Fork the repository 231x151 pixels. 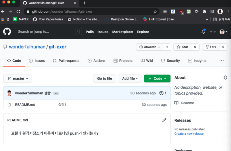pos(211,47)
